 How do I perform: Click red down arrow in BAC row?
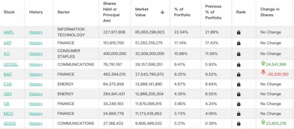coord(263,72)
